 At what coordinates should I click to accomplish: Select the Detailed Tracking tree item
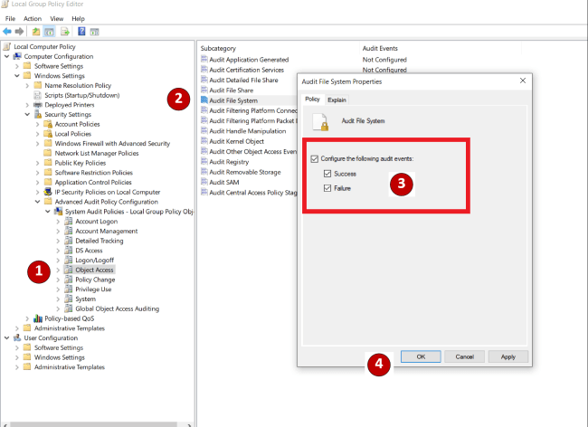point(99,241)
